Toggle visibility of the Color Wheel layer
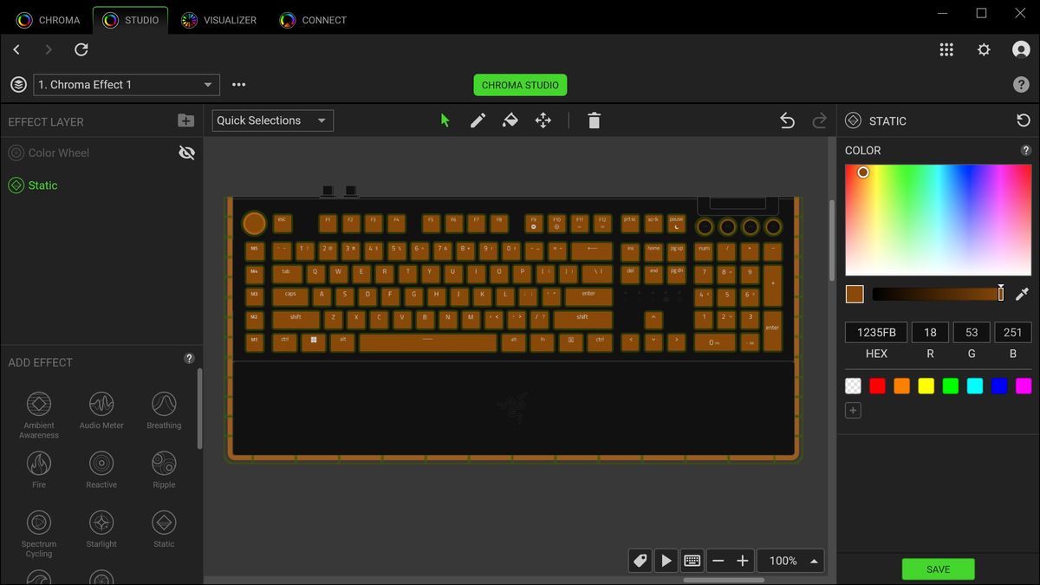Viewport: 1040px width, 585px height. click(x=187, y=153)
